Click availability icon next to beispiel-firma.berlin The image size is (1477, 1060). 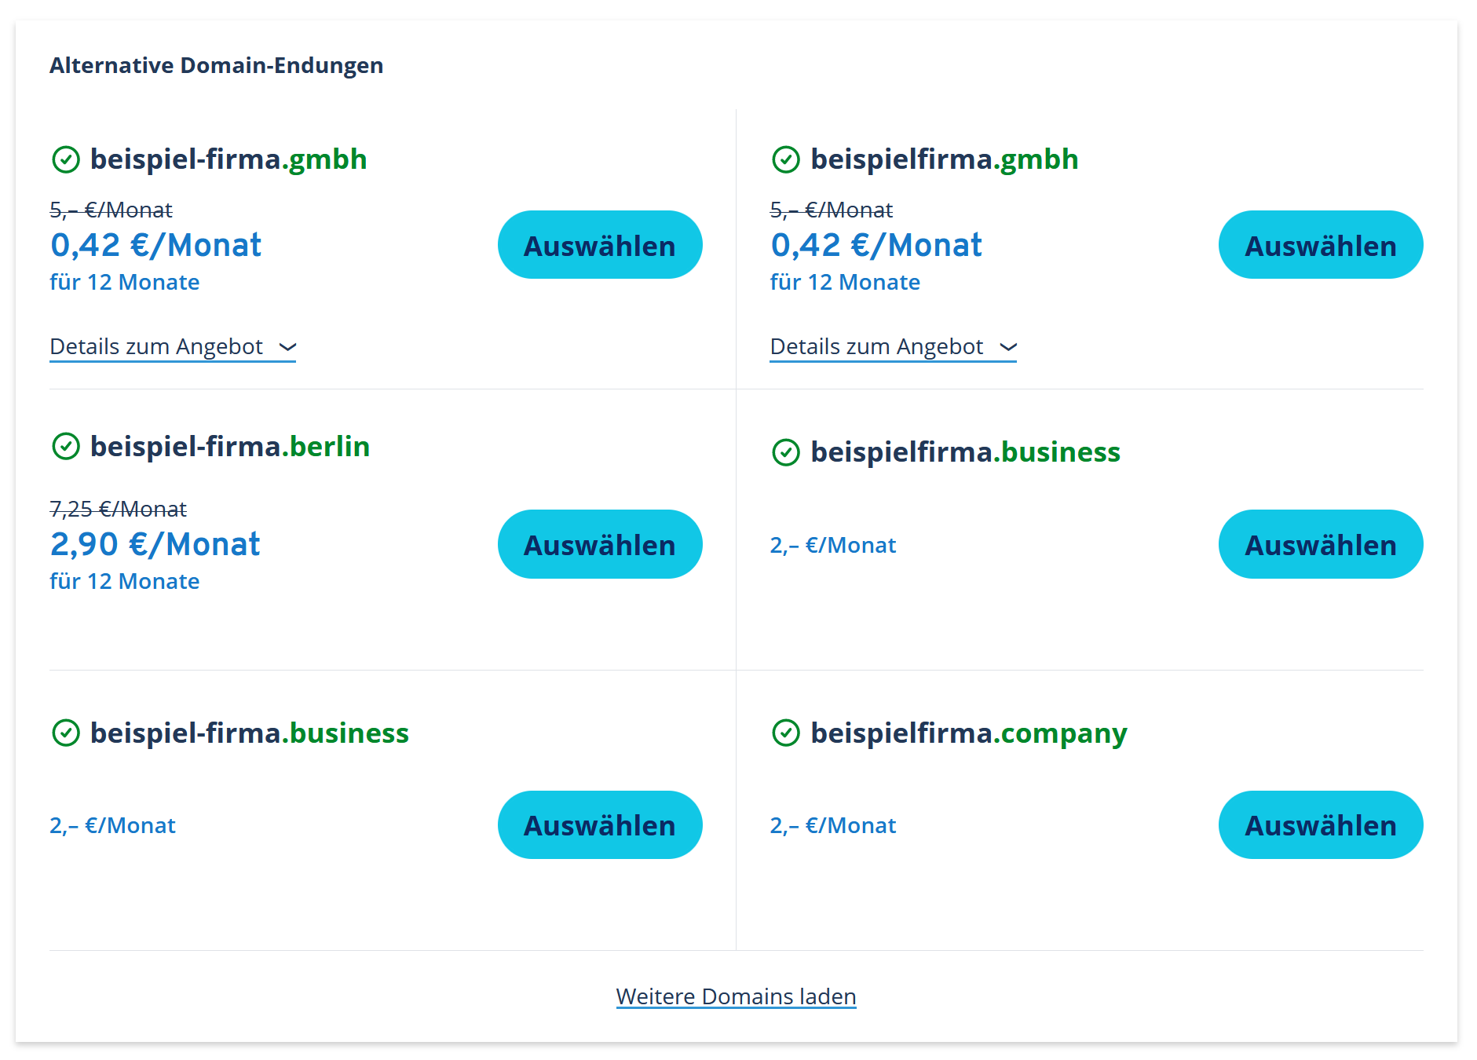pos(66,447)
